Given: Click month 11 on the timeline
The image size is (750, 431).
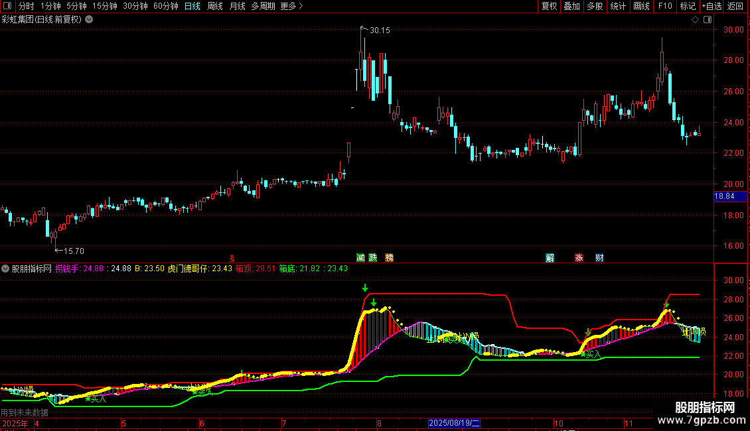Looking at the screenshot, I should 629,423.
